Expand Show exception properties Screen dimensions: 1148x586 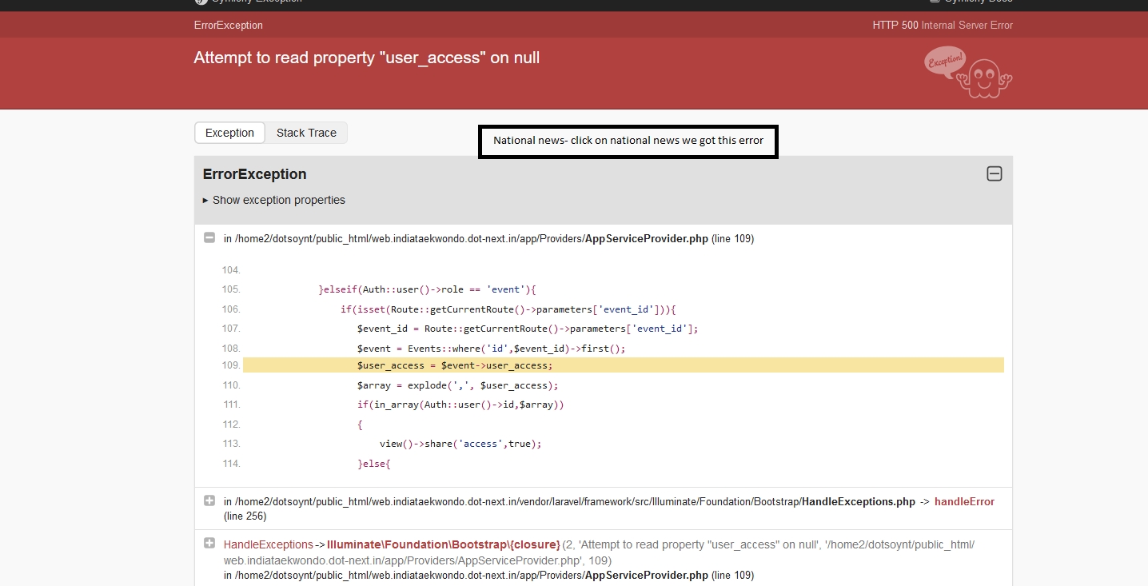click(x=274, y=200)
